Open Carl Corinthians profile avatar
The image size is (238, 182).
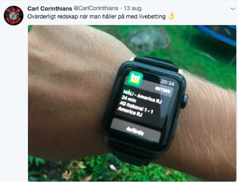(14, 16)
